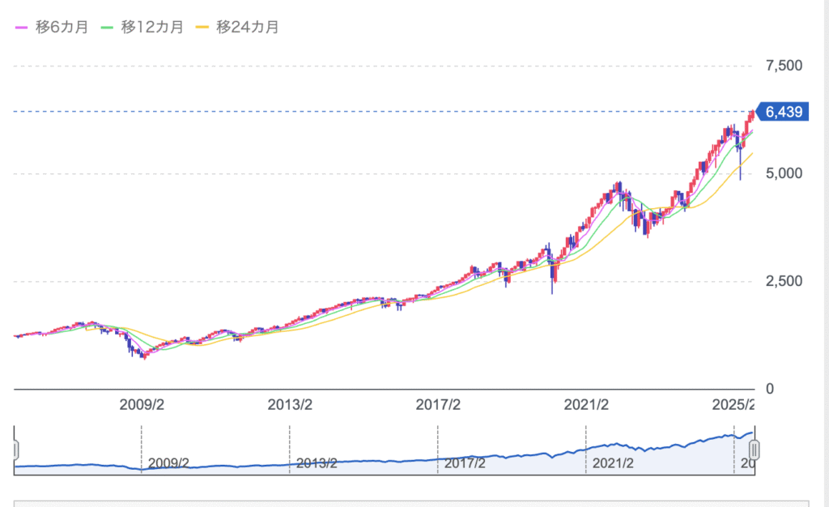Select the 2025/2 label on the main x-axis
This screenshot has width=829, height=507.
731,405
